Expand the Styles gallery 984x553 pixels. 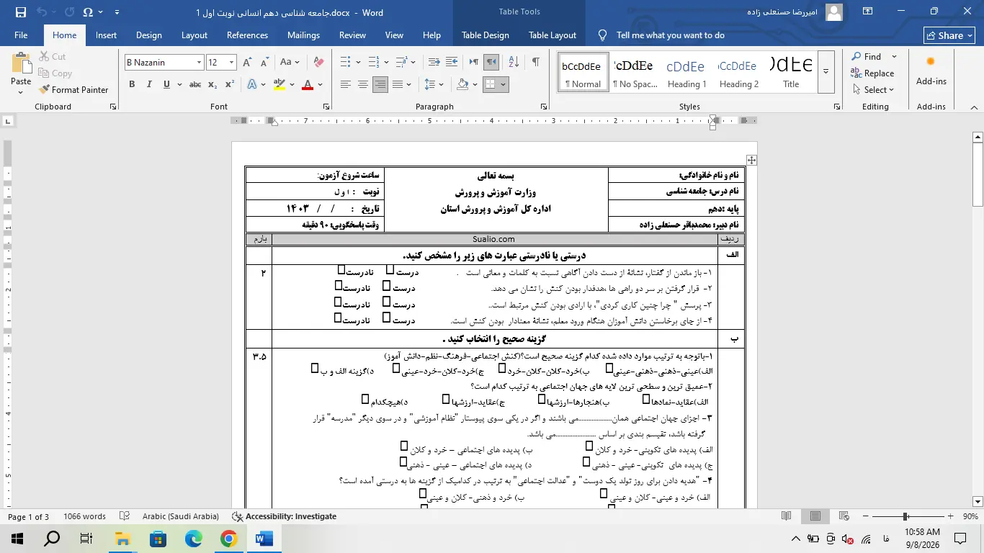pyautogui.click(x=826, y=71)
